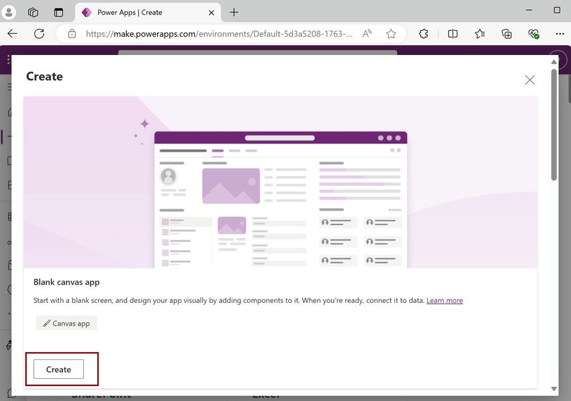This screenshot has height=401, width=571.
Task: Open the Learn more link
Action: click(445, 300)
